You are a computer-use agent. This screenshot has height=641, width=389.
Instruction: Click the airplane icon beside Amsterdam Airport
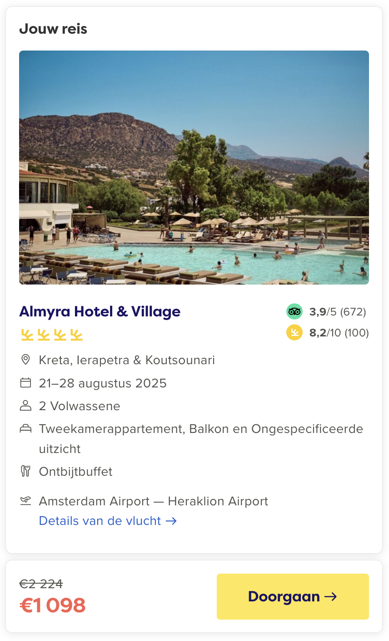pyautogui.click(x=26, y=501)
